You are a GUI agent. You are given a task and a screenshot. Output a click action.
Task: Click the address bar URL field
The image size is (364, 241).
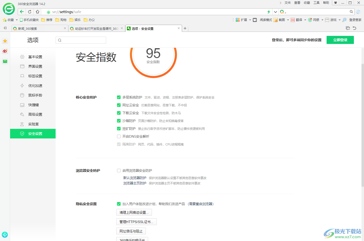157,12
